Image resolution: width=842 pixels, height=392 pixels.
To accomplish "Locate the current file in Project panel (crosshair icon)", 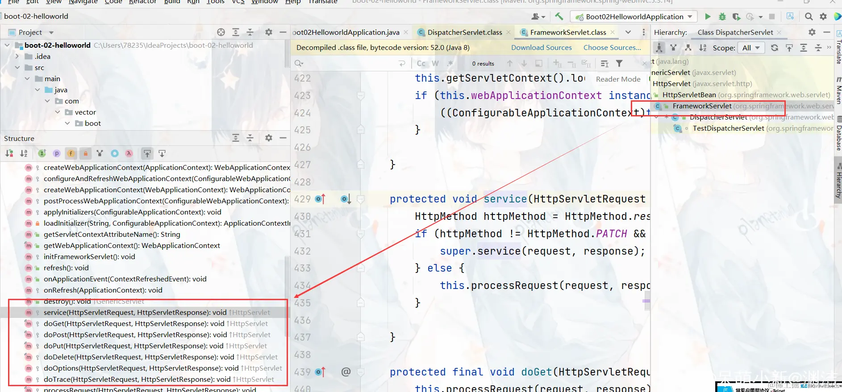I will point(221,32).
